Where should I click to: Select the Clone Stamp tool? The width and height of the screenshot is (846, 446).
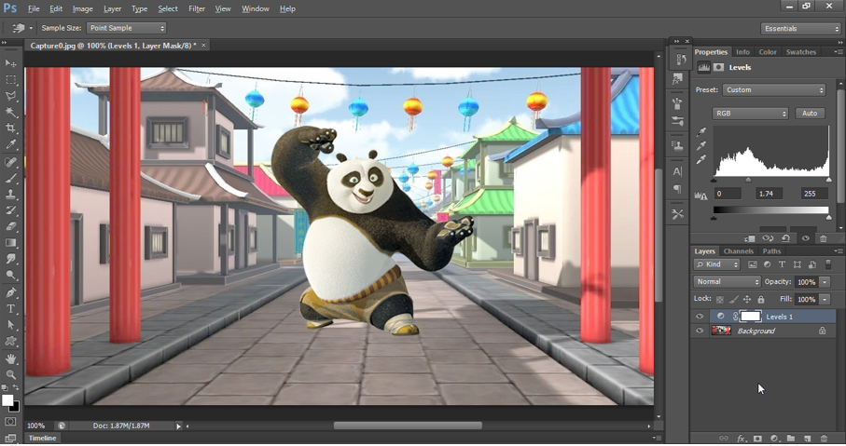coord(11,194)
